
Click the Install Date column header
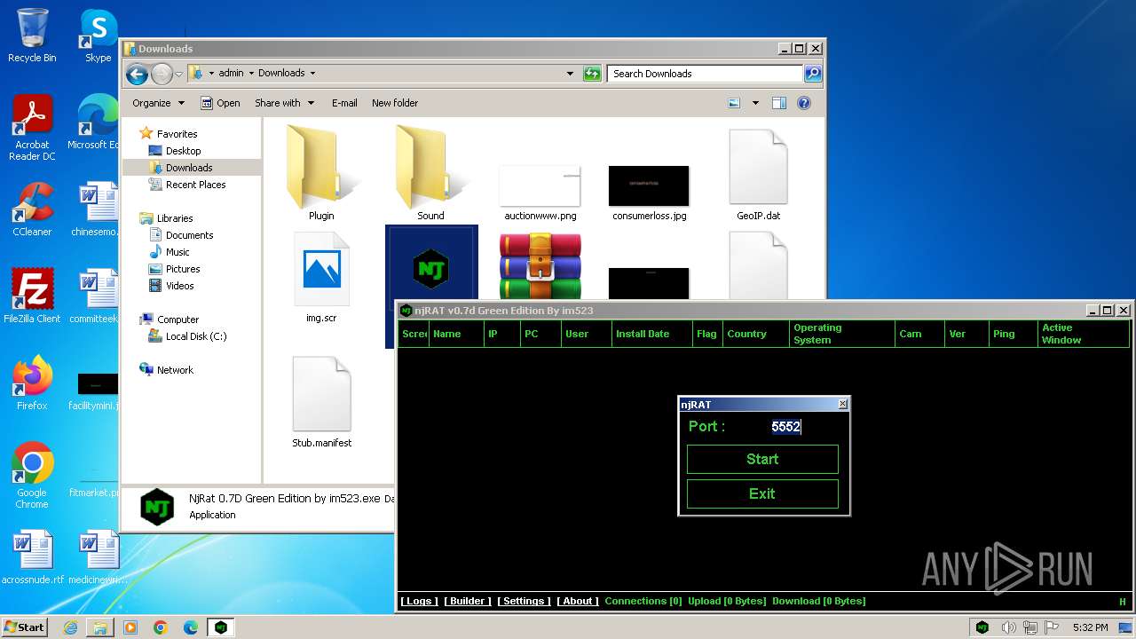click(652, 334)
